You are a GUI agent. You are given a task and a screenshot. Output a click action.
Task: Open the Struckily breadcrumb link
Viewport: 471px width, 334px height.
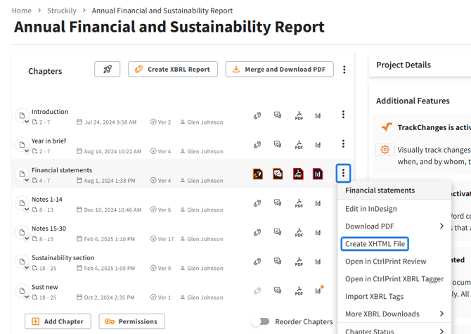61,11
